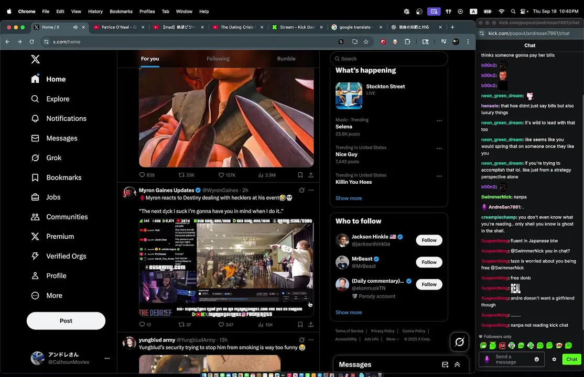Open Messages from the left sidebar
The image size is (584, 377).
[55, 138]
